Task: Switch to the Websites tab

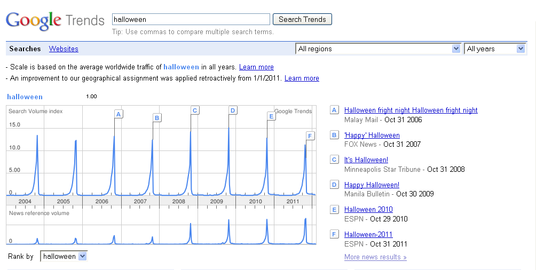Action: point(64,49)
